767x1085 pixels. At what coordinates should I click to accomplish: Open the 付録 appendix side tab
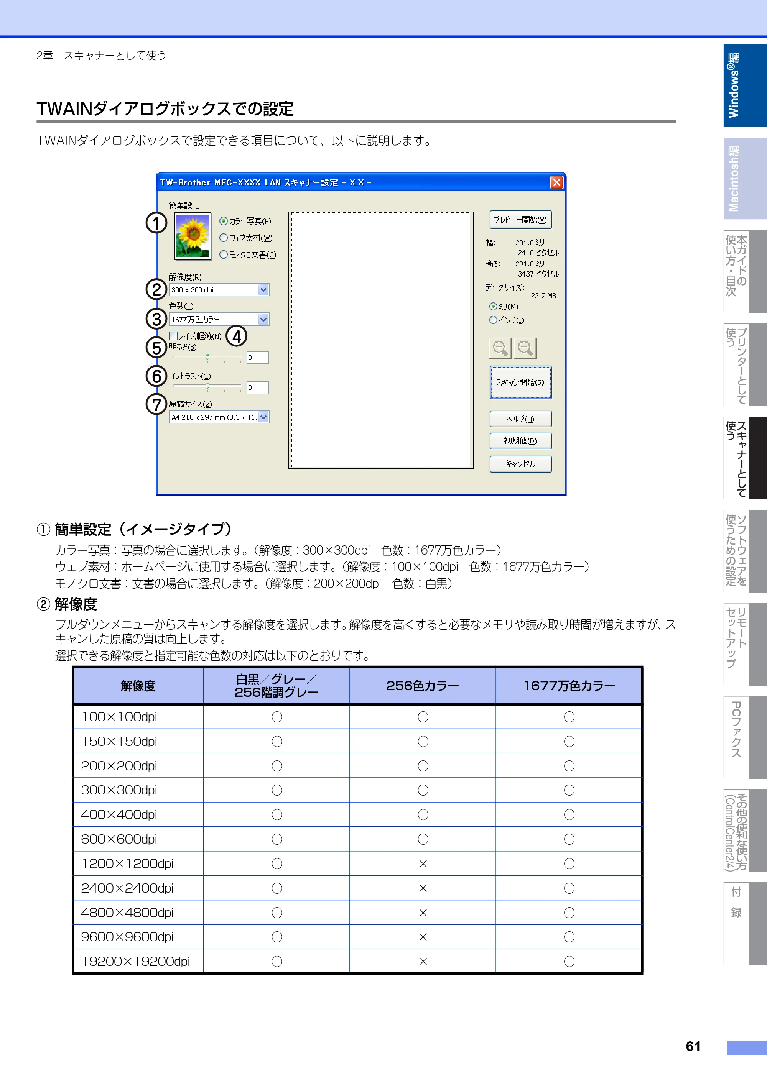click(745, 923)
